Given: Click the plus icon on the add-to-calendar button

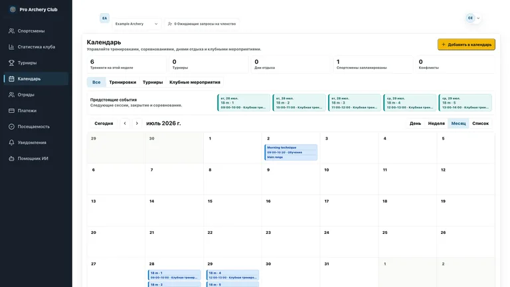Looking at the screenshot, I should click(444, 45).
